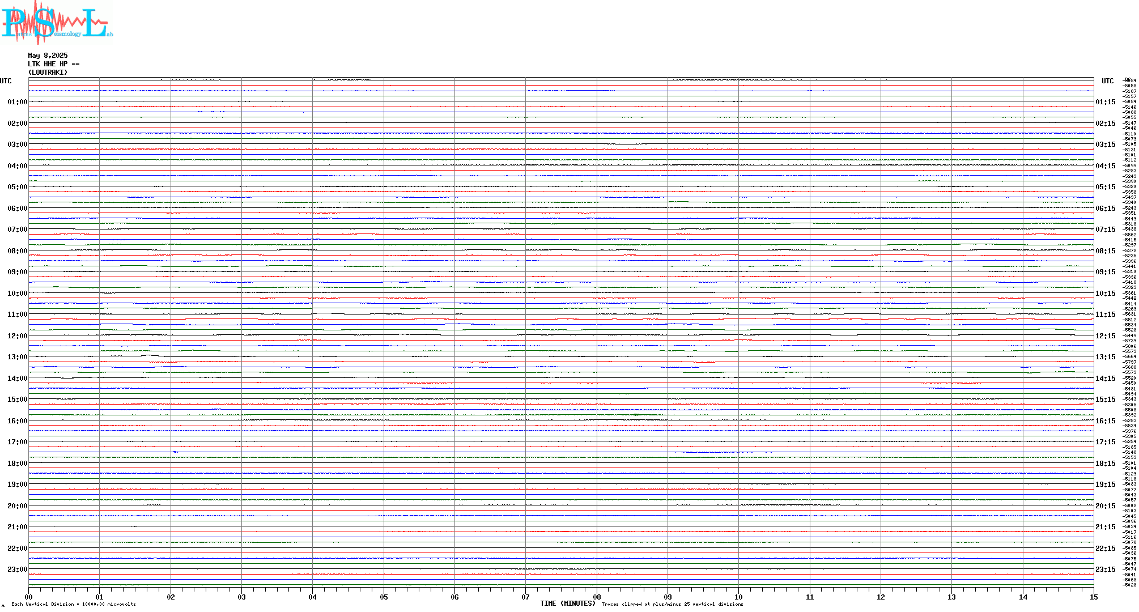
Task: Click the minute "05" axis tick label
Action: [384, 597]
